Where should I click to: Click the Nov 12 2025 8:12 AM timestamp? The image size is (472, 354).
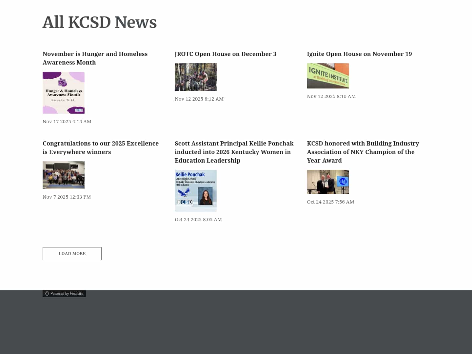[x=199, y=99]
